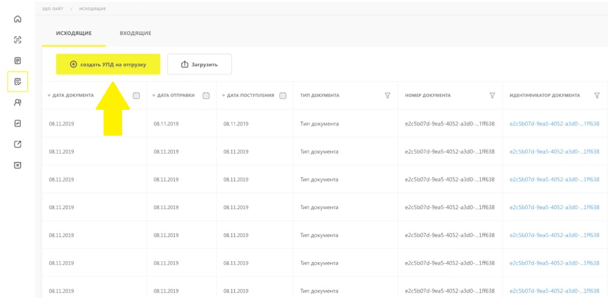Open the document list icon in the sidebar
This screenshot has height=306, width=608.
17,60
